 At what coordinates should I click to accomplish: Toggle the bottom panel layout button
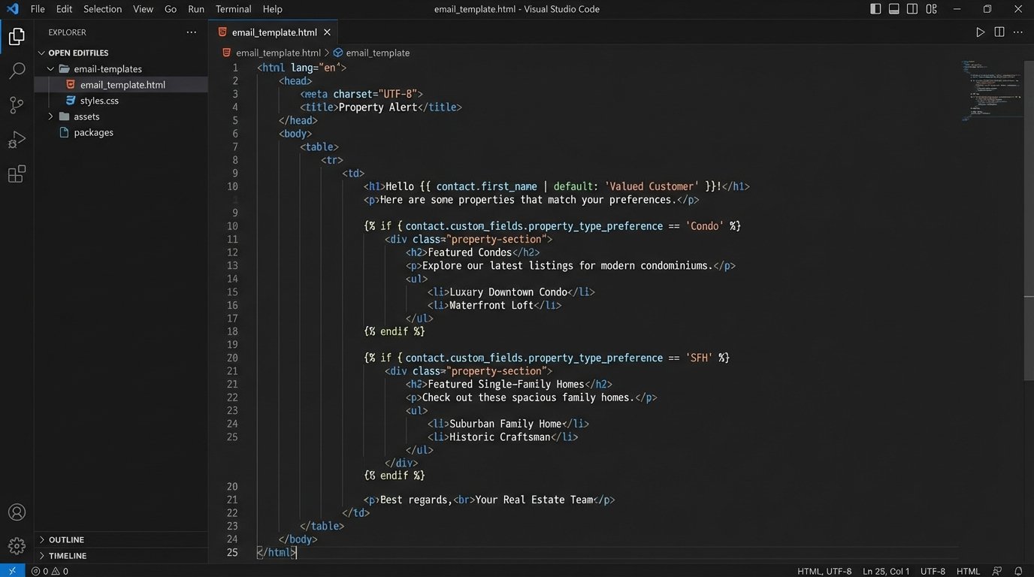click(x=893, y=9)
